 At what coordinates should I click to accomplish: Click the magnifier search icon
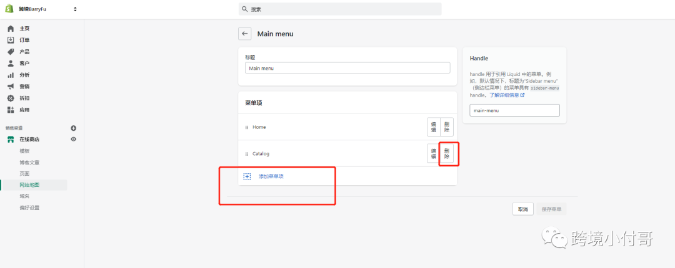point(245,9)
